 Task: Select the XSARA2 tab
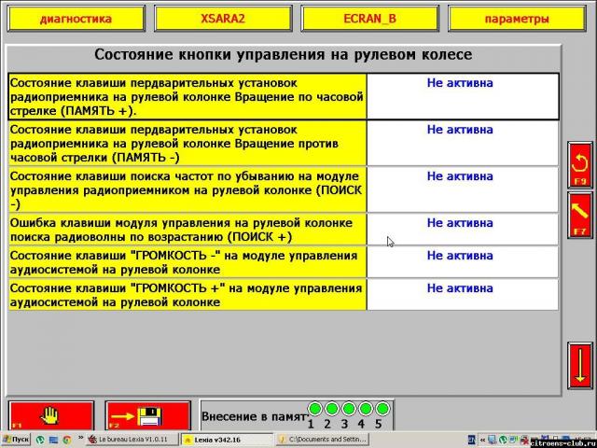point(223,19)
